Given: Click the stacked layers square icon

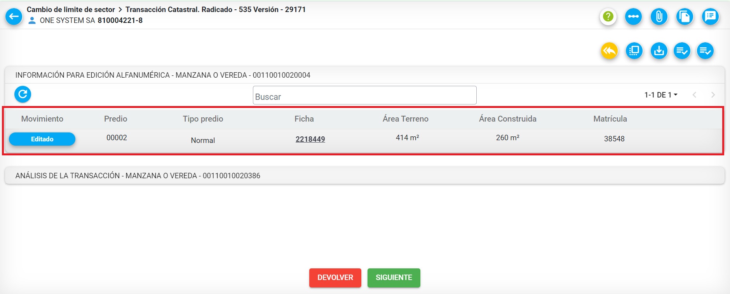Looking at the screenshot, I should tap(634, 51).
